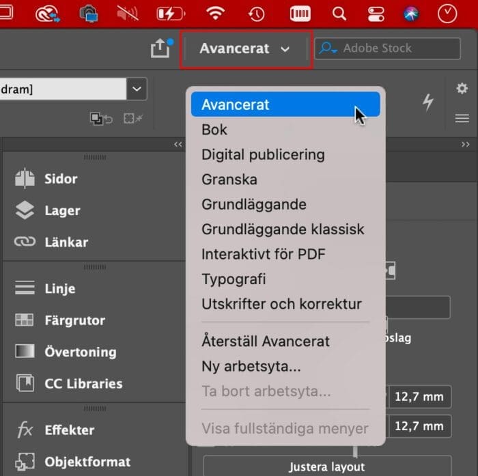Click Ny arbetsyta... menu item

click(x=285, y=366)
